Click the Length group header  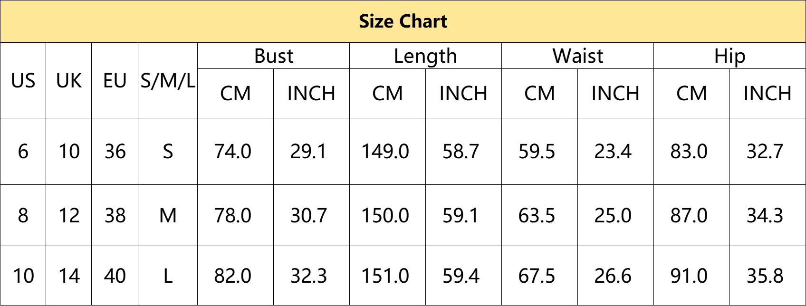[425, 56]
